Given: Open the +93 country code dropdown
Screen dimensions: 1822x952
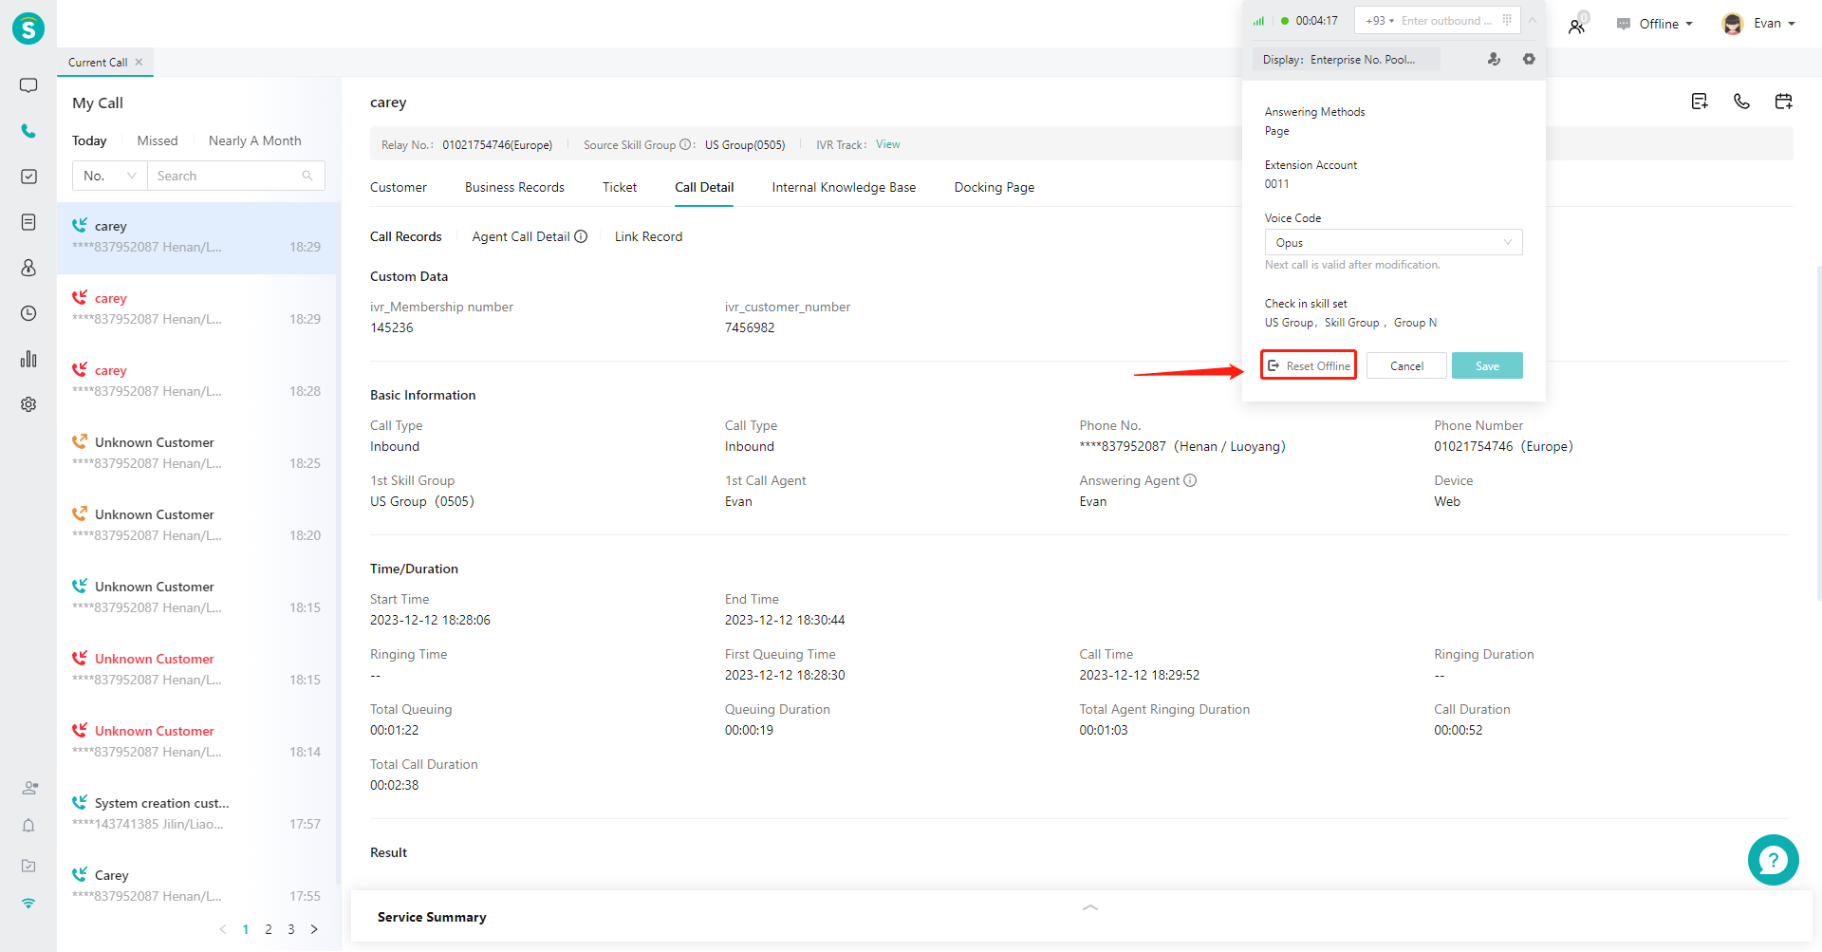Looking at the screenshot, I should coord(1380,21).
